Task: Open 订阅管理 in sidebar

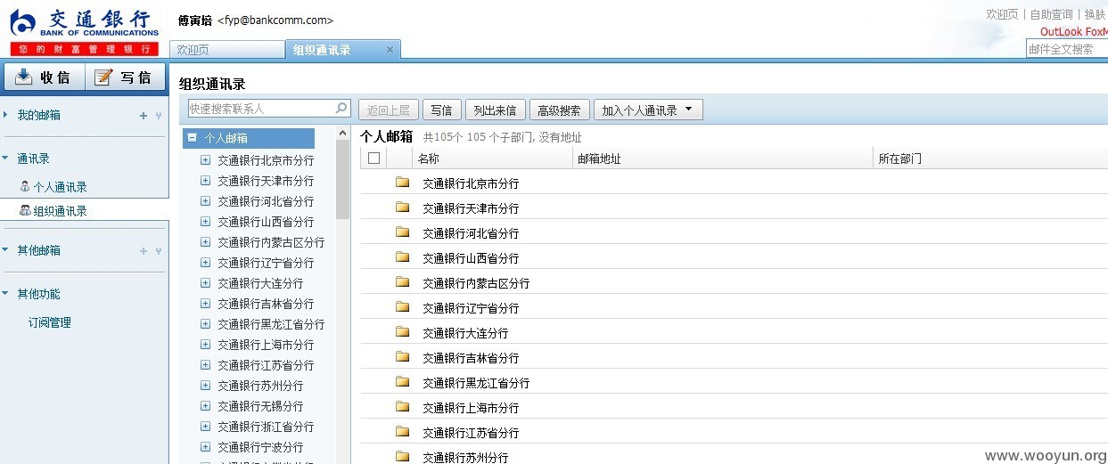Action: 49,322
